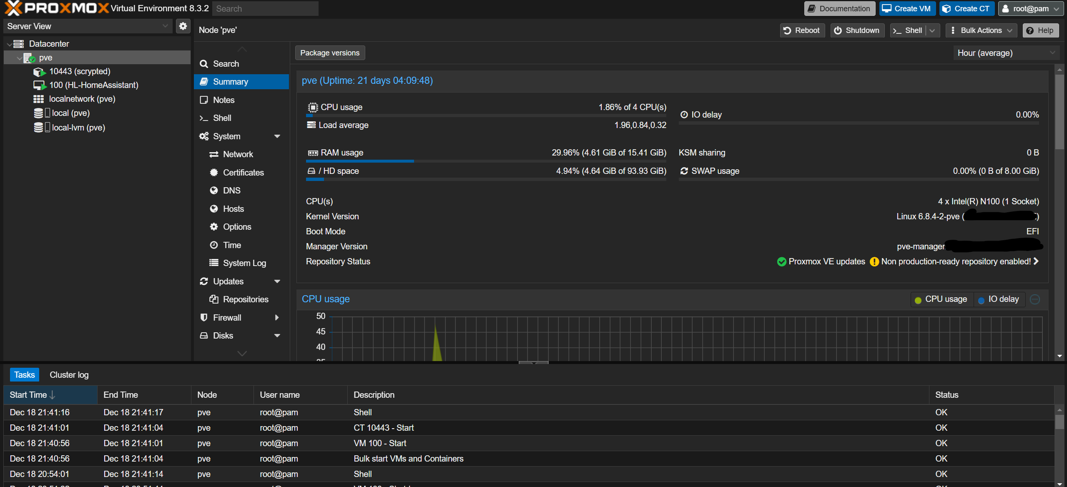Select local-lvm (pve) storage

point(78,128)
